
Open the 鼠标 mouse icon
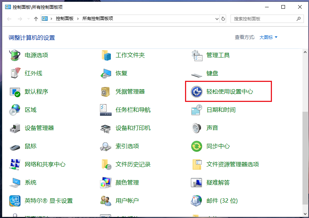click(x=15, y=147)
